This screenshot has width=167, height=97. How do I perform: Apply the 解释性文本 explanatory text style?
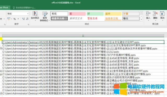click(77, 18)
